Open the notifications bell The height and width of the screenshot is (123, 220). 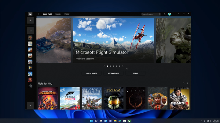[165, 14]
